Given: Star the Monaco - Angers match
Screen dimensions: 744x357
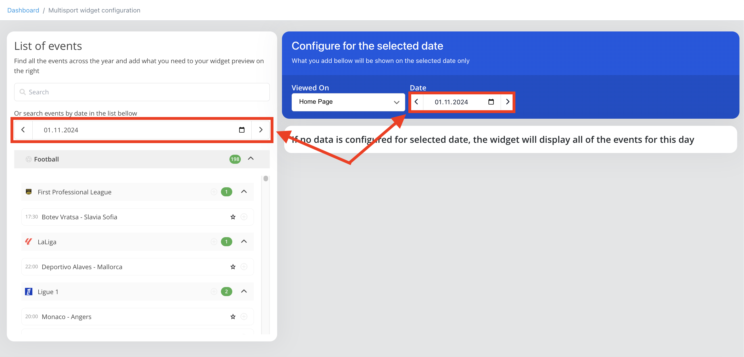Looking at the screenshot, I should (233, 317).
